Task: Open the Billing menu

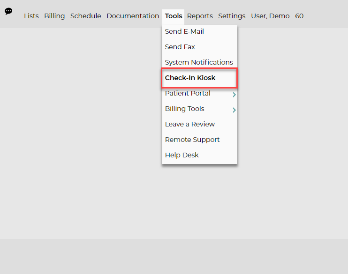Action: (54, 16)
